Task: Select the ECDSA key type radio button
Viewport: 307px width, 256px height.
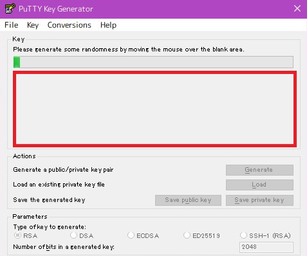Action: click(x=131, y=235)
